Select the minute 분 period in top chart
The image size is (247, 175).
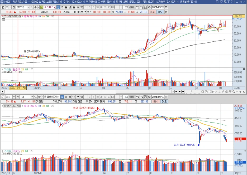click(74, 7)
